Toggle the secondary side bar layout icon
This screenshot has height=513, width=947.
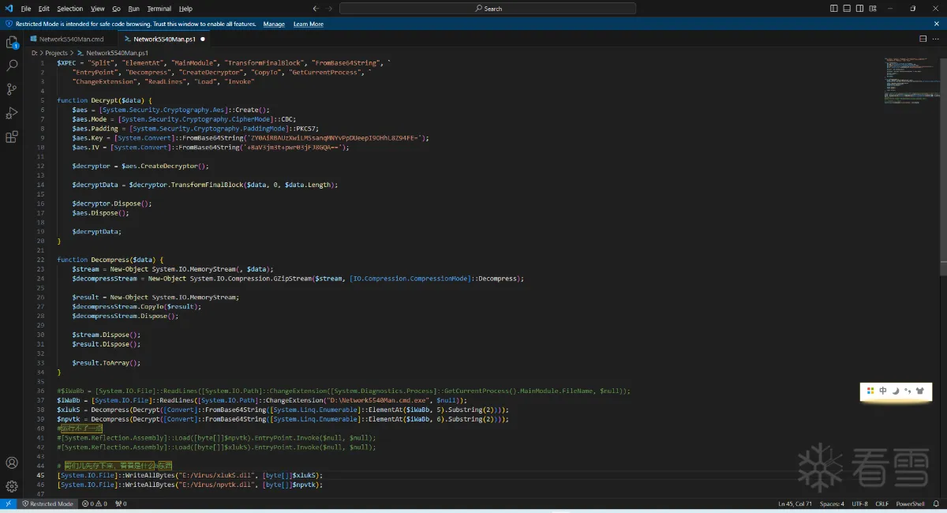[x=860, y=9]
